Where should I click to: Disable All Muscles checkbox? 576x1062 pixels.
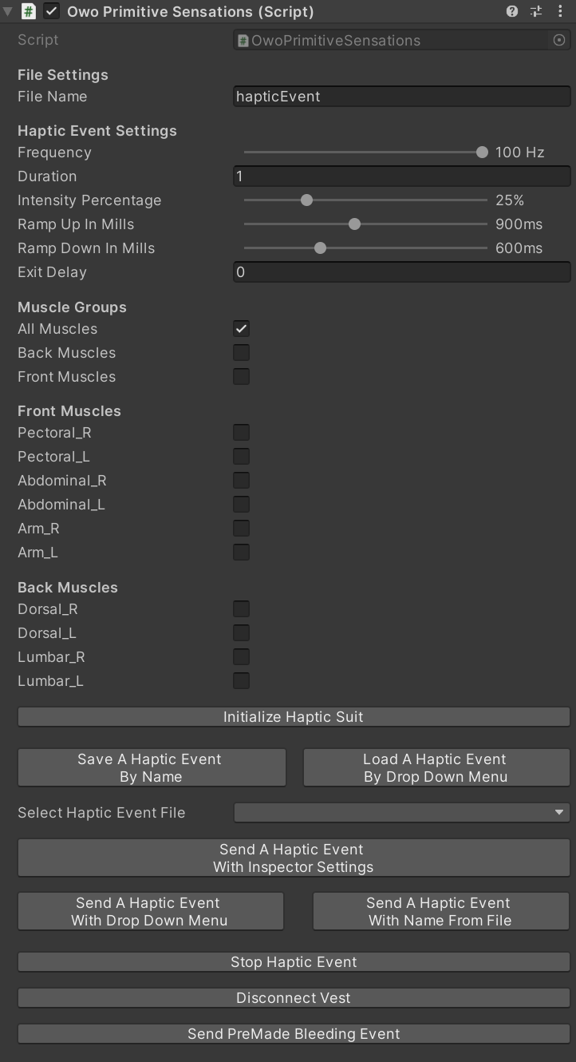pyautogui.click(x=242, y=328)
